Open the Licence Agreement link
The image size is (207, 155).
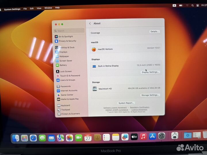[x=139, y=110]
